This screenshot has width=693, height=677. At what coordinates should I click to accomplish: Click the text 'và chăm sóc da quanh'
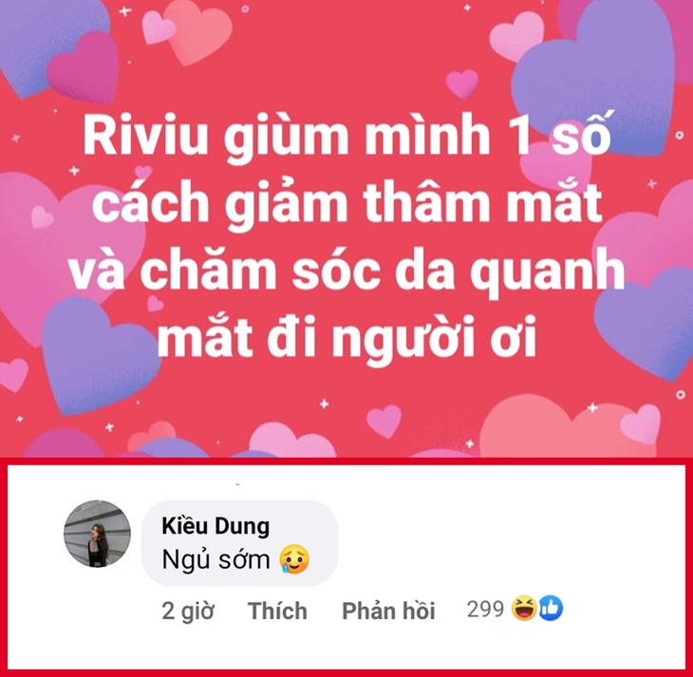(346, 270)
